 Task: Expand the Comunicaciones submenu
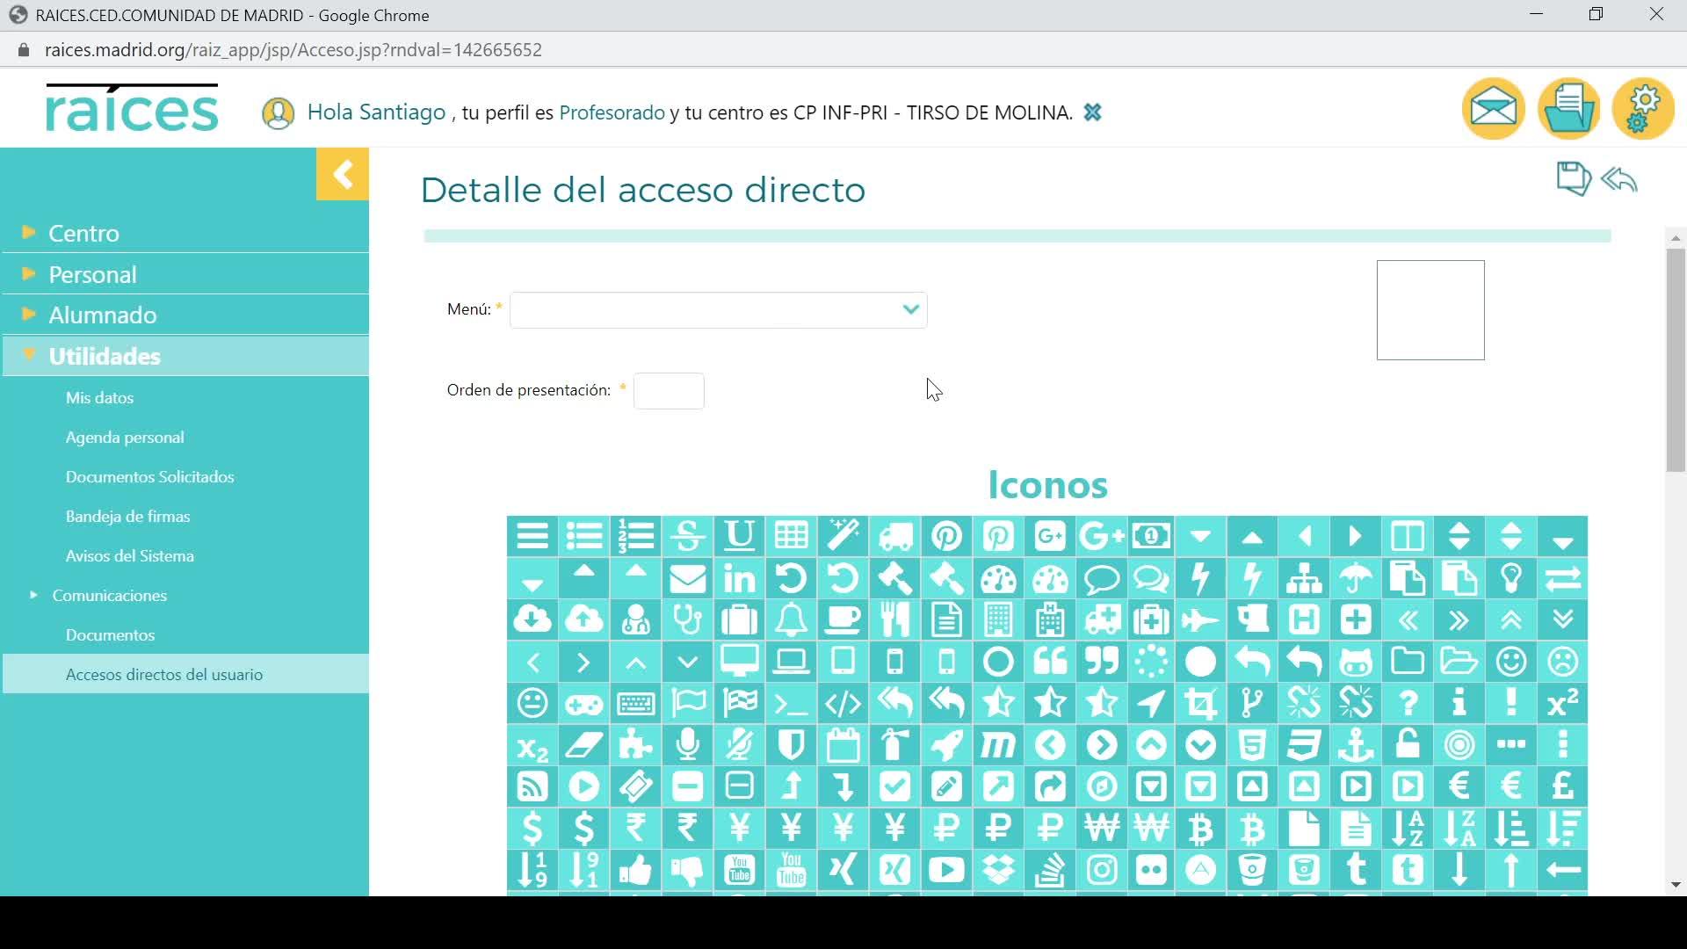click(x=109, y=595)
